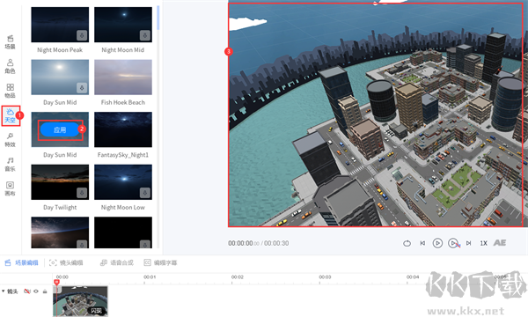Viewport: 528px width, 317px height.
Task: Download the Night Moon Low sky
Action: [x=145, y=193]
